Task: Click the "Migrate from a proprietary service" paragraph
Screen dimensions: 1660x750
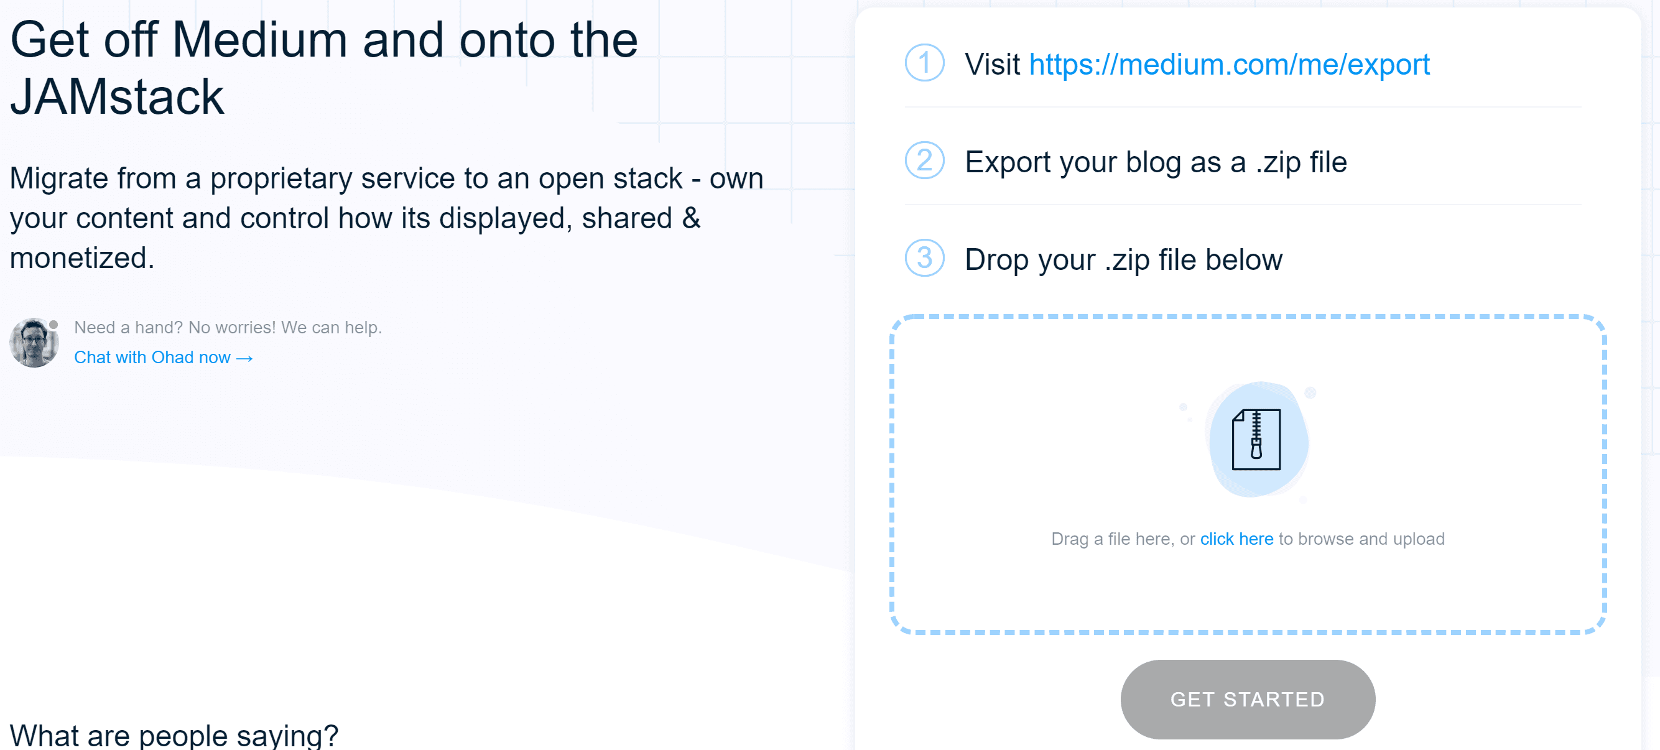Action: 387,218
